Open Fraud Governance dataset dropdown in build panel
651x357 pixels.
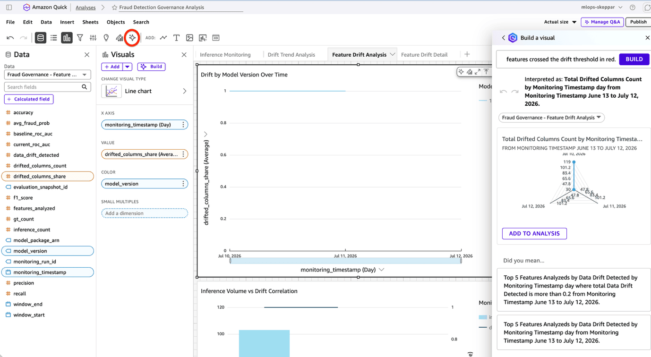pos(551,118)
